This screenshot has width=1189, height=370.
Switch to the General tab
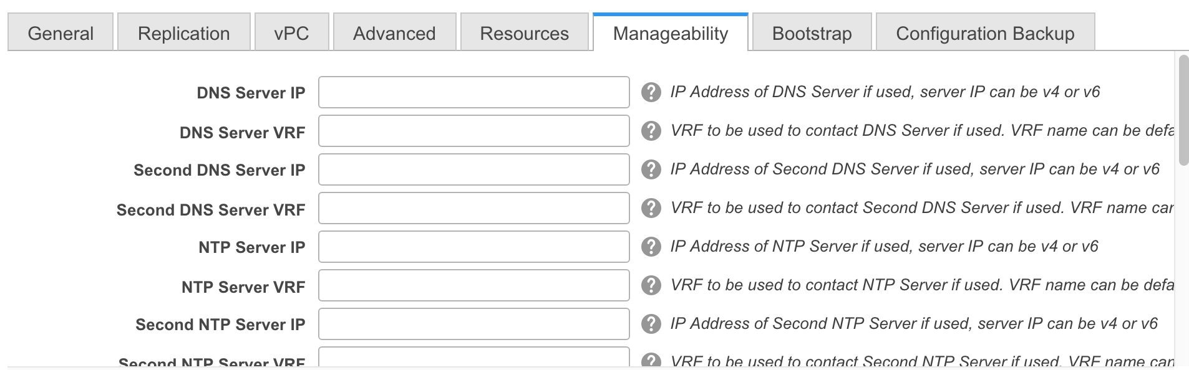pos(61,33)
